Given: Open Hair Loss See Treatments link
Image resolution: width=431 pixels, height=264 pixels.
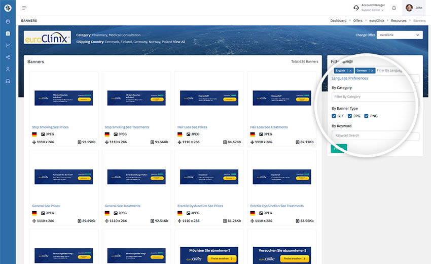Looking at the screenshot, I should click(x=269, y=127).
